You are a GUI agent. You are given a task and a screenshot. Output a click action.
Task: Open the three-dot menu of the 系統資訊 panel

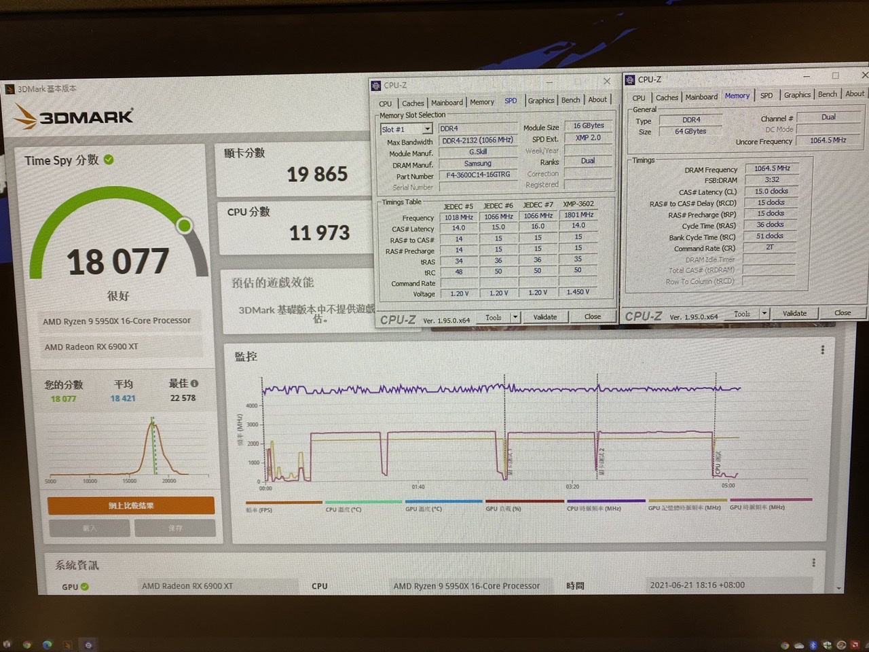pos(813,562)
